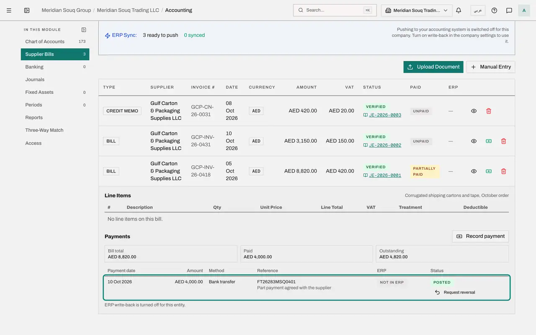Screen dimensions: 536x335
Task: Record payment icon for bill GCP-INV-26-0418
Action: point(489,171)
